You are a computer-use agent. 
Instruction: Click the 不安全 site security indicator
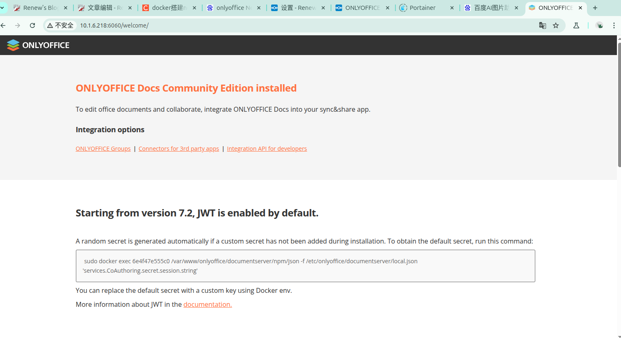60,25
